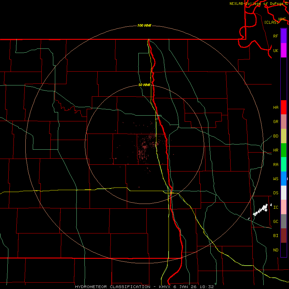Click the GR legend label
The image size is (289, 289).
[x=276, y=122]
